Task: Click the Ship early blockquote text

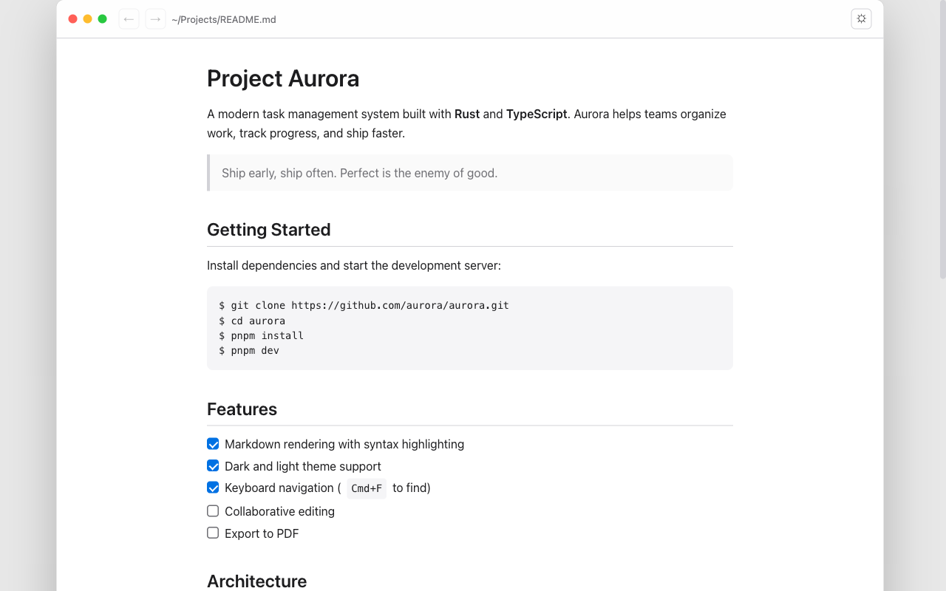Action: (360, 173)
